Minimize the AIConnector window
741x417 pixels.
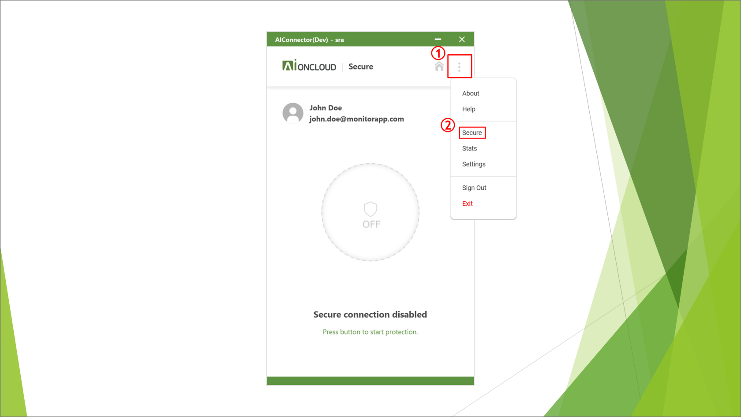[x=438, y=39]
